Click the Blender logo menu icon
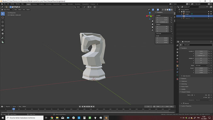 [x=2, y=4]
